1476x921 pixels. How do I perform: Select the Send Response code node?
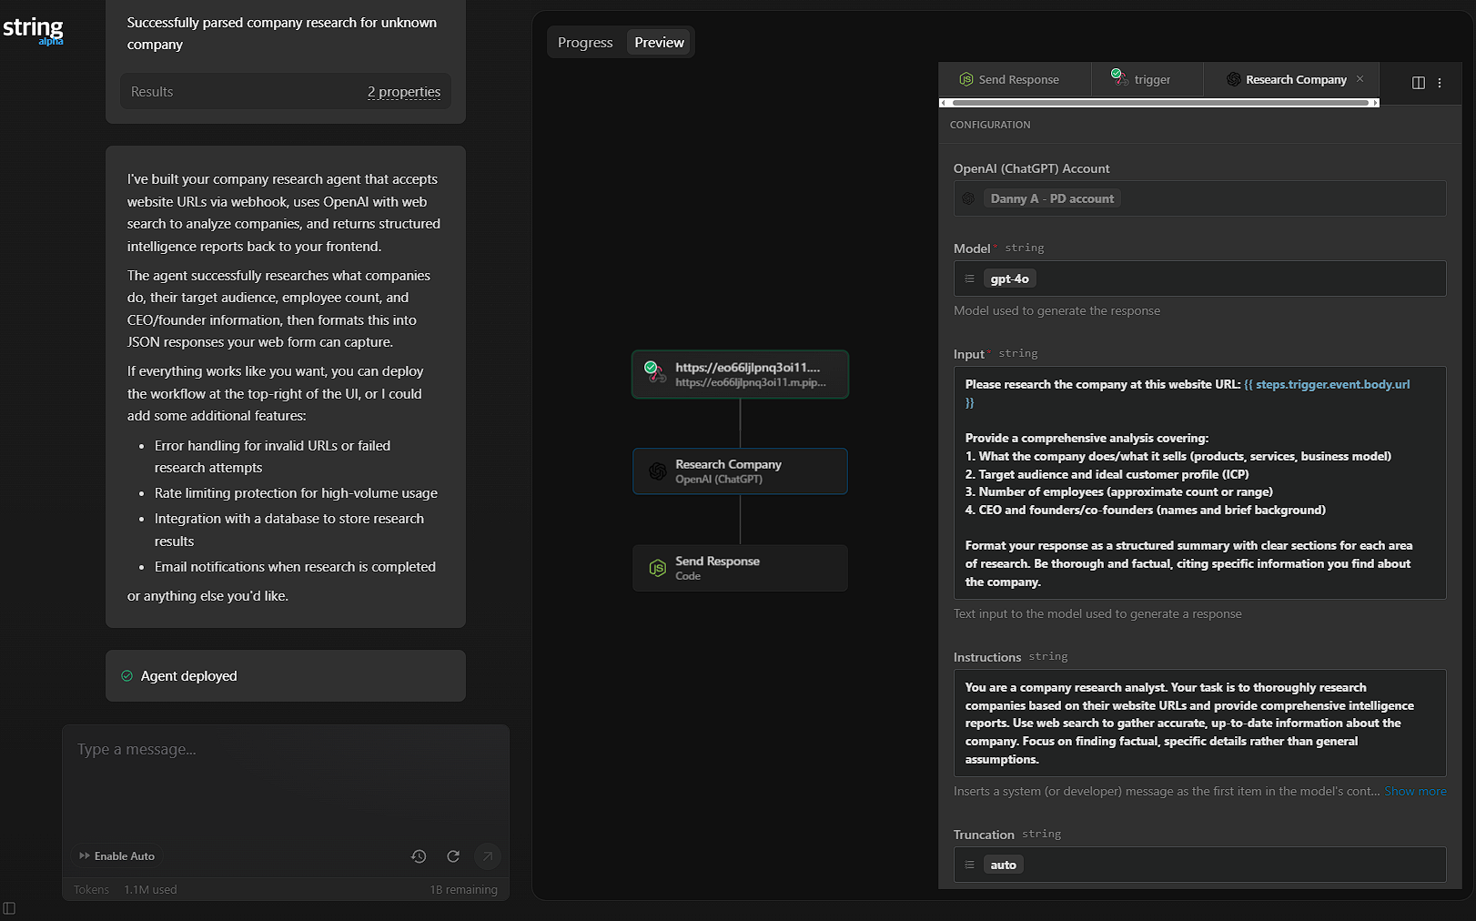[x=740, y=568]
